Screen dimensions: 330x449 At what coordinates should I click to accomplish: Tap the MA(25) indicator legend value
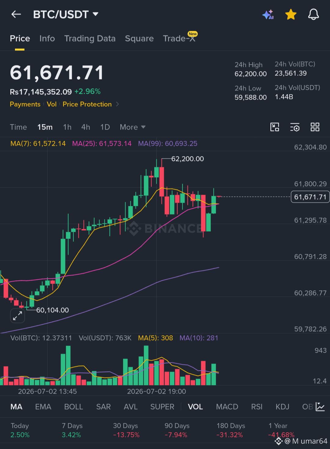102,144
